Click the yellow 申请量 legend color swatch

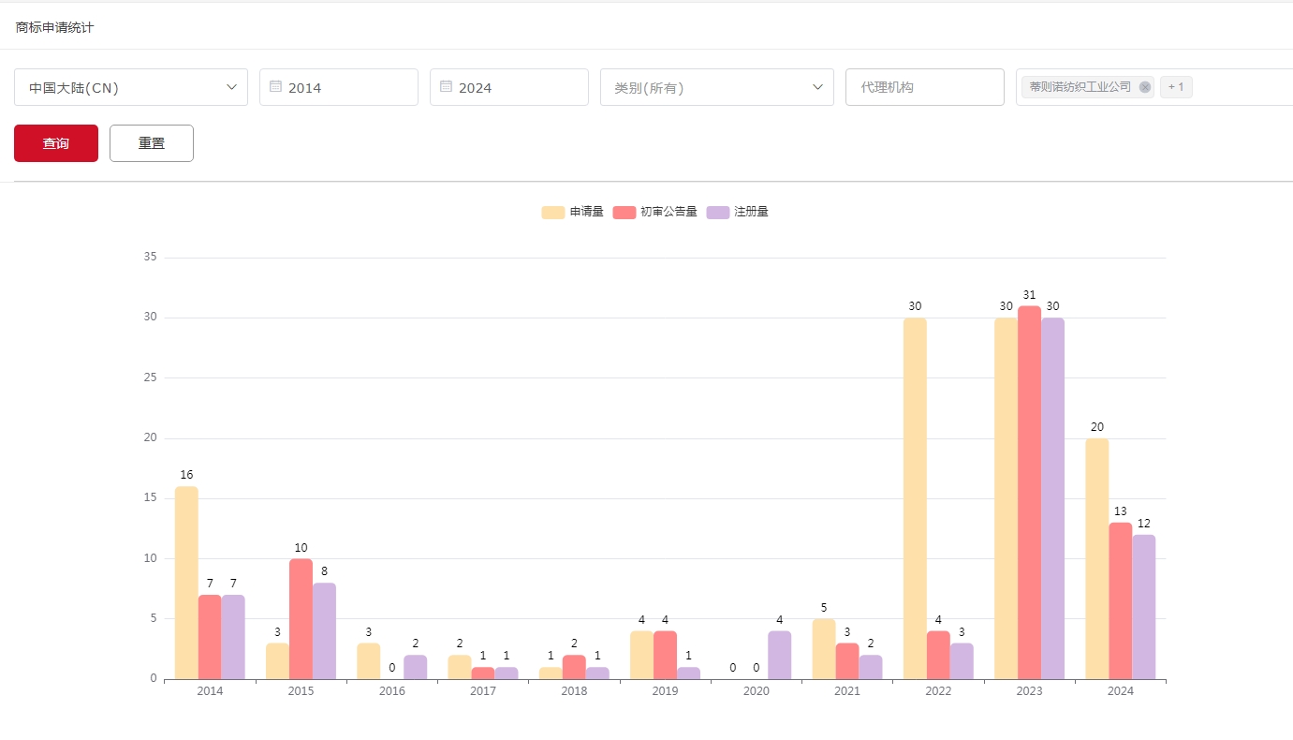[x=552, y=213]
